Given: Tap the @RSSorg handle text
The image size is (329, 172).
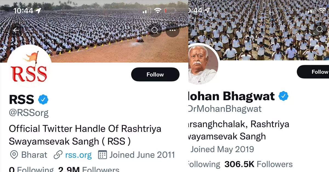Looking at the screenshot, I should [29, 113].
